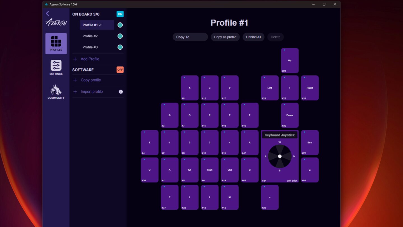Image resolution: width=403 pixels, height=227 pixels.
Task: Click the Azeron logo in the sidebar
Action: click(56, 22)
